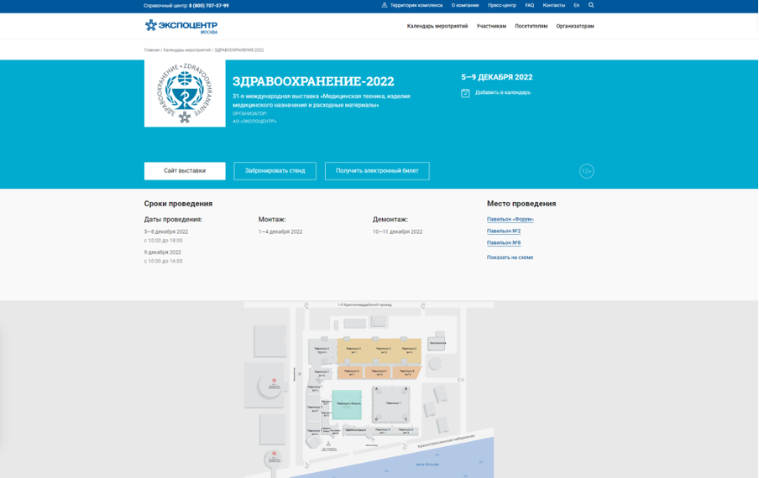The height and width of the screenshot is (478, 759).
Task: Click the 10—11 декабря 2022 dismantling dates
Action: 397,231
